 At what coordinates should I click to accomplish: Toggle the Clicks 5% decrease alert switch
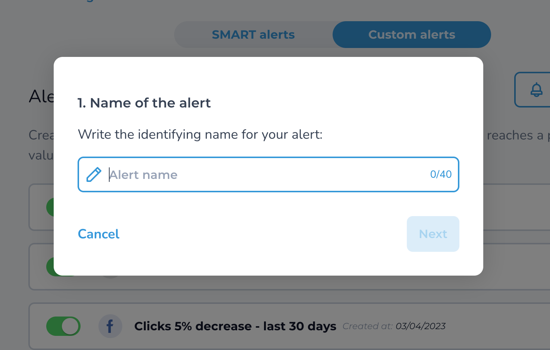point(63,326)
